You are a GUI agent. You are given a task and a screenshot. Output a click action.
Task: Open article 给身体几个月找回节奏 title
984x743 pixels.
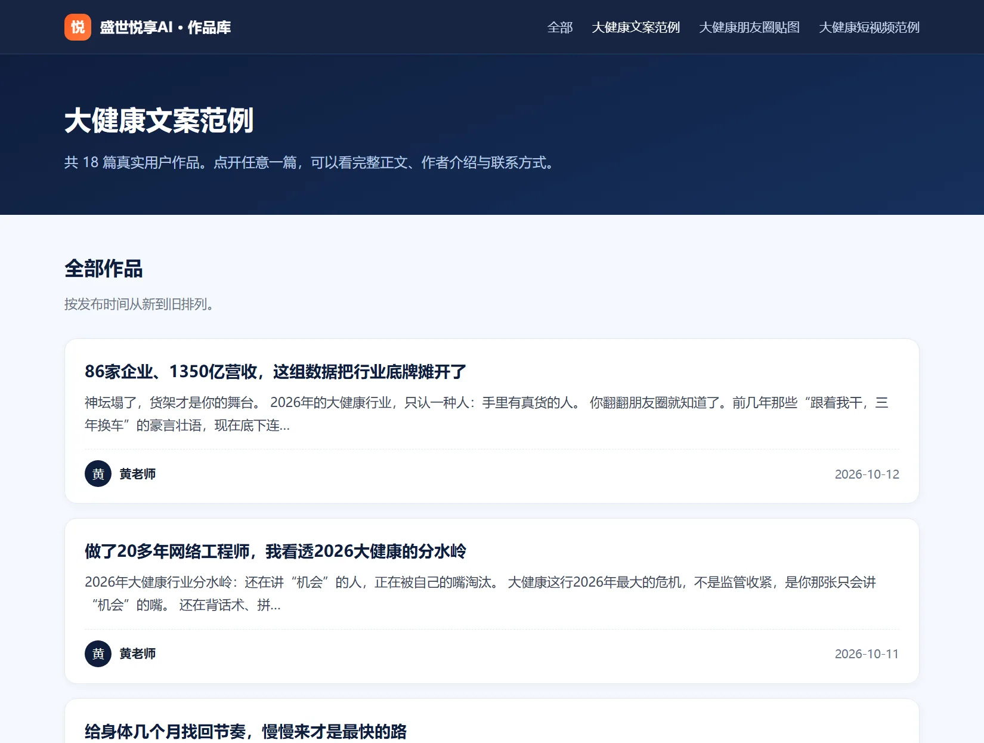coord(246,732)
